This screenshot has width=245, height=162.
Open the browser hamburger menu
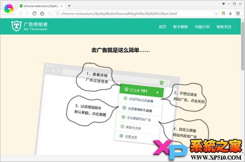[x=238, y=13]
